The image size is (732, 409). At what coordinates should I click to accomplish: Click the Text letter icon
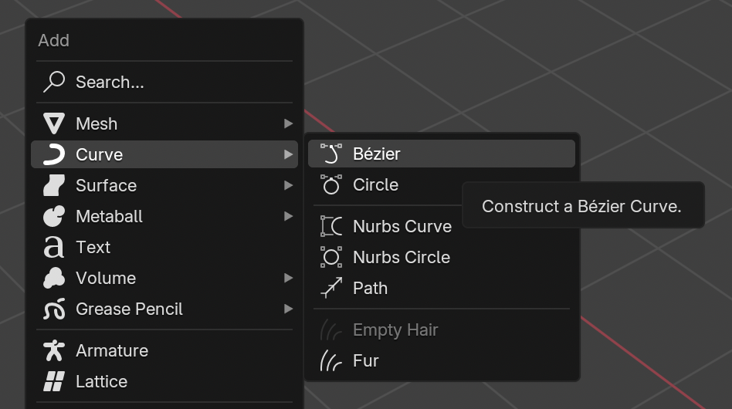pyautogui.click(x=54, y=247)
